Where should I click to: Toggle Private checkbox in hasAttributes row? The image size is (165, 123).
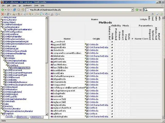(x=119, y=65)
